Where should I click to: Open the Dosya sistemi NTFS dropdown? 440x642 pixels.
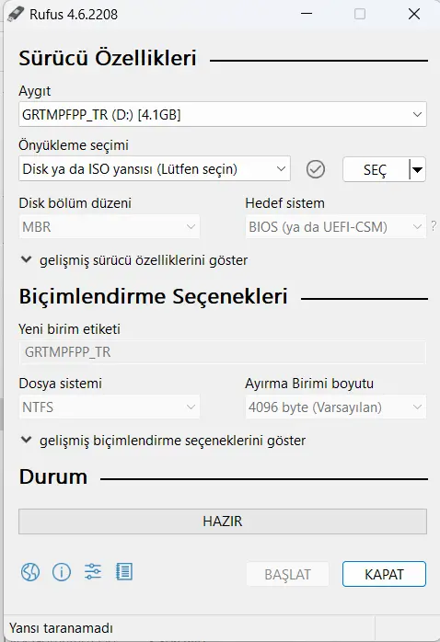[110, 407]
